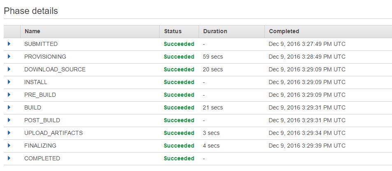This screenshot has height=171, width=392.
Task: Expand the FINALIZING phase arrow
Action: [x=9, y=146]
